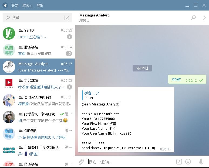
Task: Click the paperclip attach file icon
Action: (81, 162)
